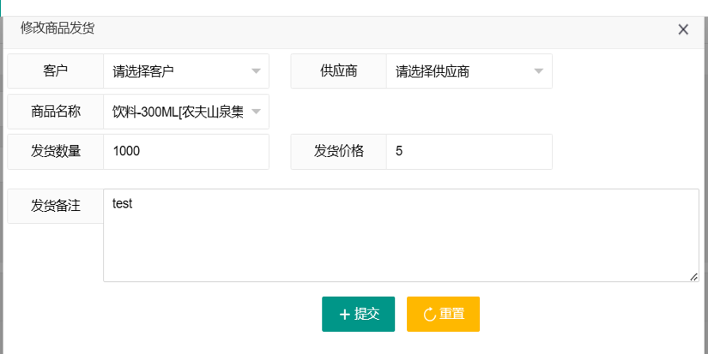
Task: Focus the 发货价格 field showing 5
Action: coord(469,152)
